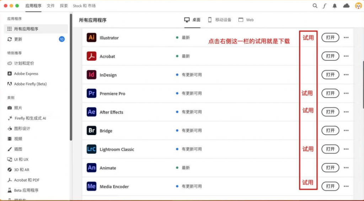
Task: Open the Stock 和 市场 menu tab
Action: (x=84, y=6)
